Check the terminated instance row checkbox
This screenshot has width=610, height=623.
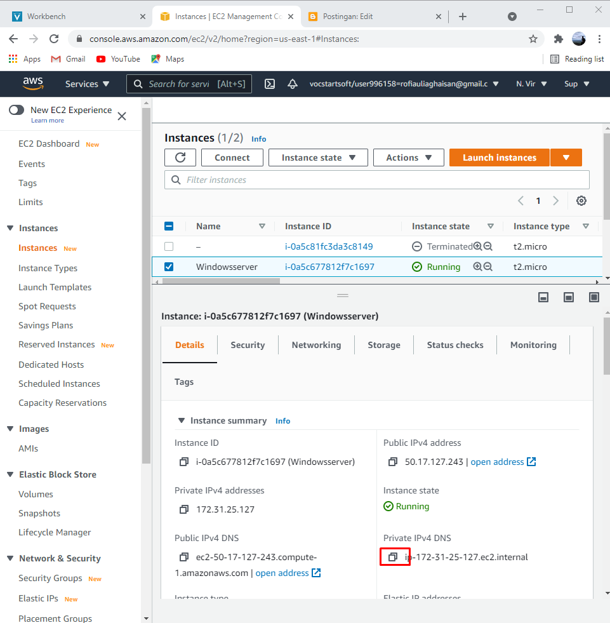[x=169, y=246]
